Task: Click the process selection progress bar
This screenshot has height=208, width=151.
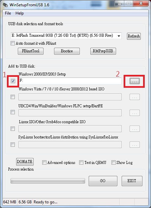Action: click(48, 181)
